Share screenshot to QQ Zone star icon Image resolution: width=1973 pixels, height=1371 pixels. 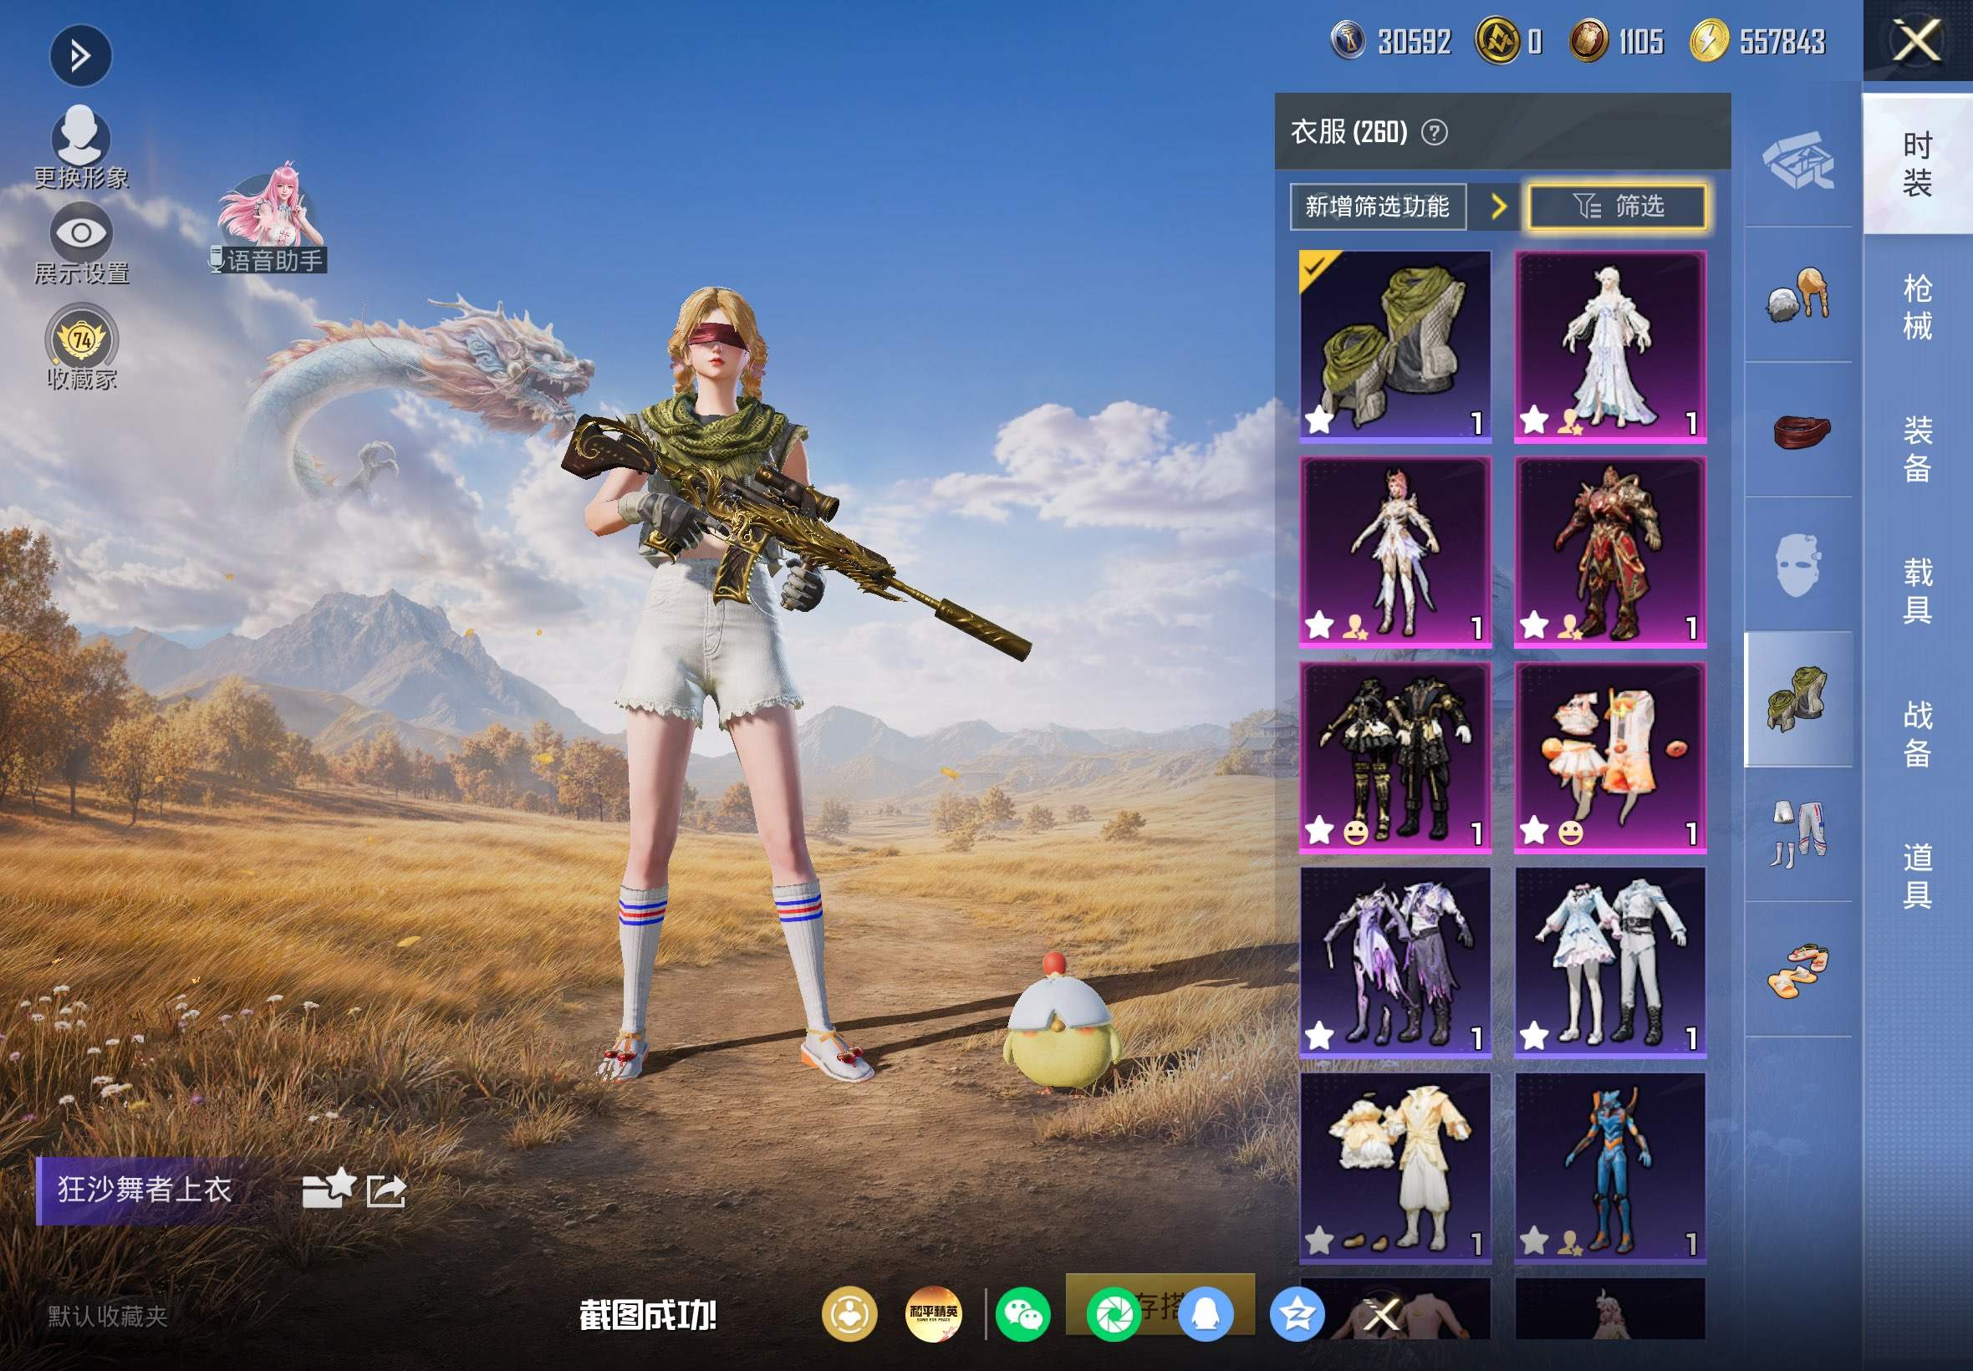(x=1297, y=1314)
